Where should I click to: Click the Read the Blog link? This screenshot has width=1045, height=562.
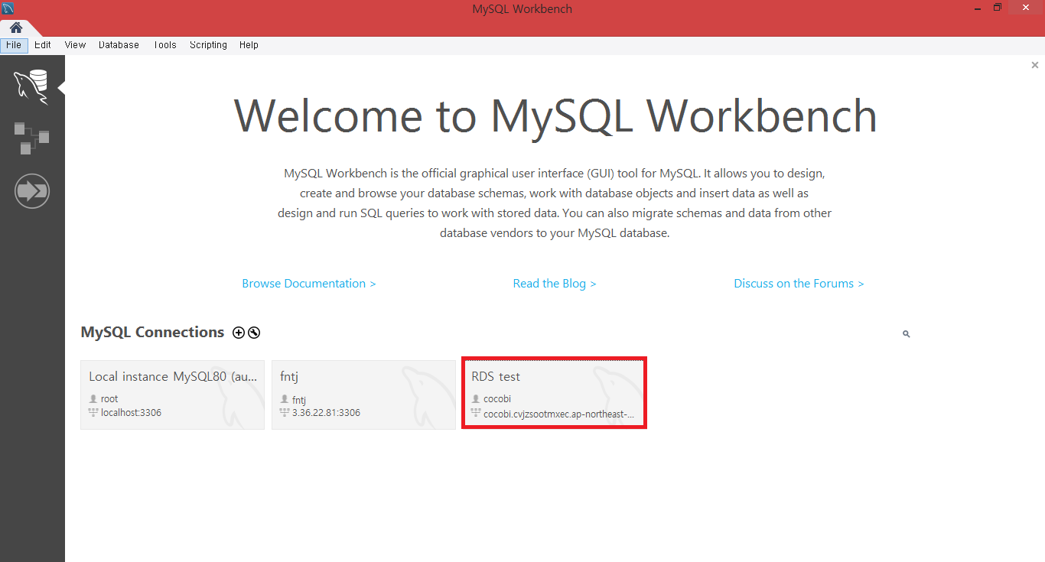tap(555, 284)
